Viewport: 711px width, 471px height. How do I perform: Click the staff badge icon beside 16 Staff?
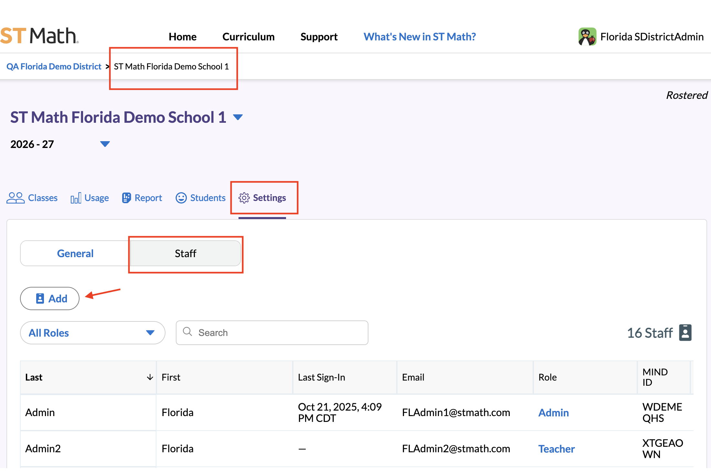click(685, 333)
